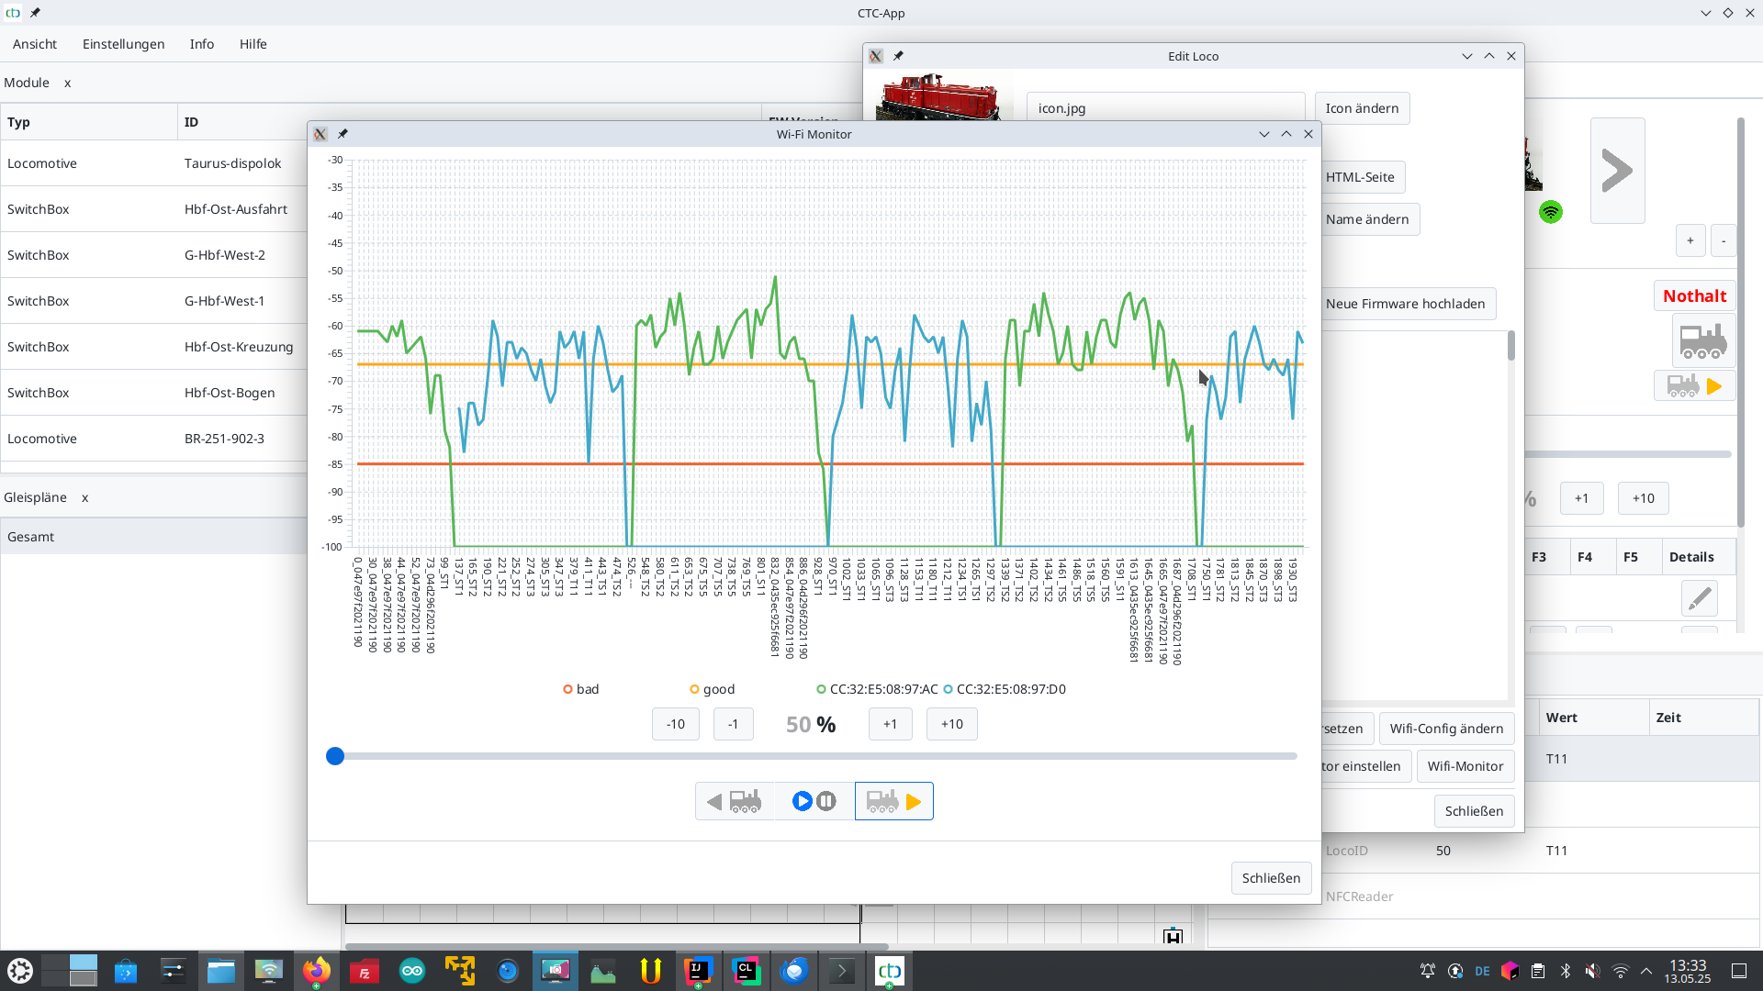Close the Module tab via x
This screenshot has height=991, width=1763.
67,83
